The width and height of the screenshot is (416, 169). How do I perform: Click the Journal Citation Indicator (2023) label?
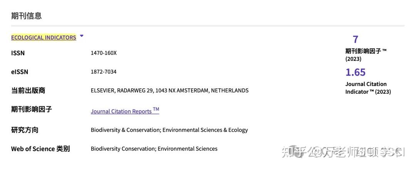(x=368, y=88)
